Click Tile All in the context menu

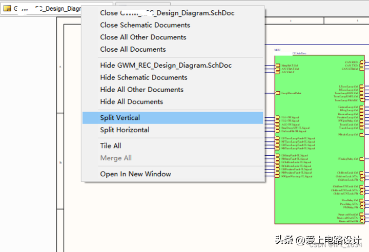coord(110,146)
